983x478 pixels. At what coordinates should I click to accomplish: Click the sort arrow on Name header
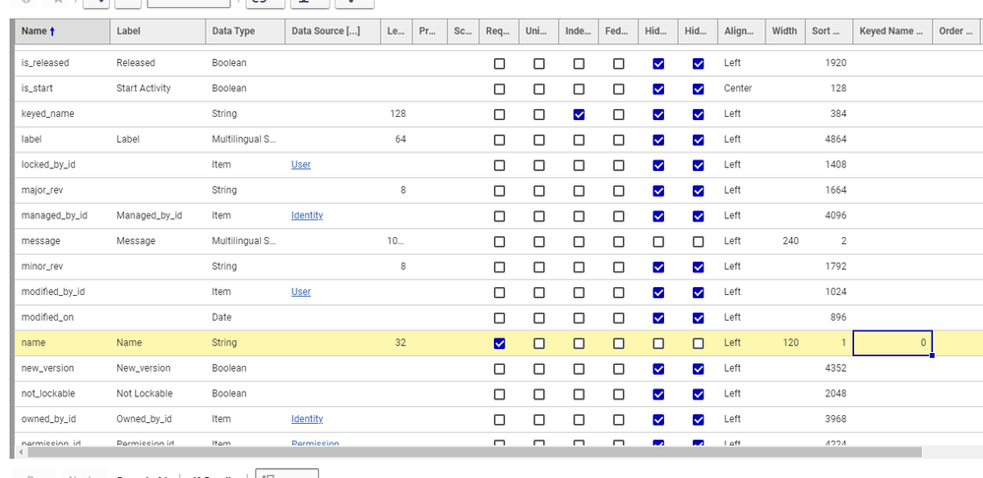(52, 31)
